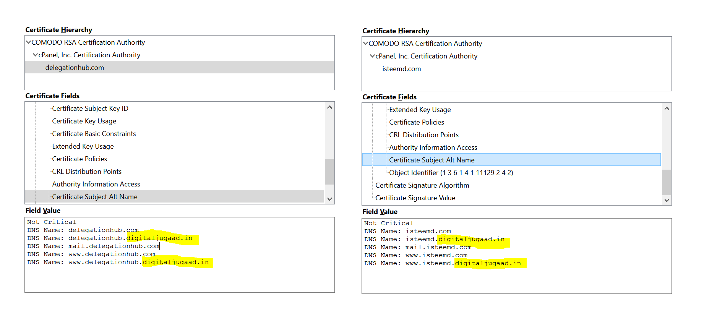Click the 'mail.isteemd.com' DNS name line
The width and height of the screenshot is (704, 329).
coord(418,247)
